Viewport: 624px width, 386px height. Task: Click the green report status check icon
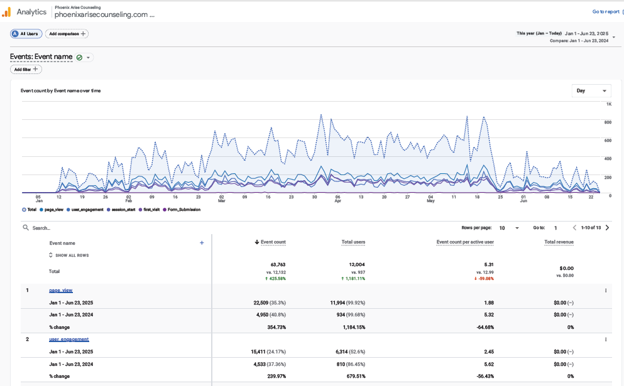[x=79, y=58]
